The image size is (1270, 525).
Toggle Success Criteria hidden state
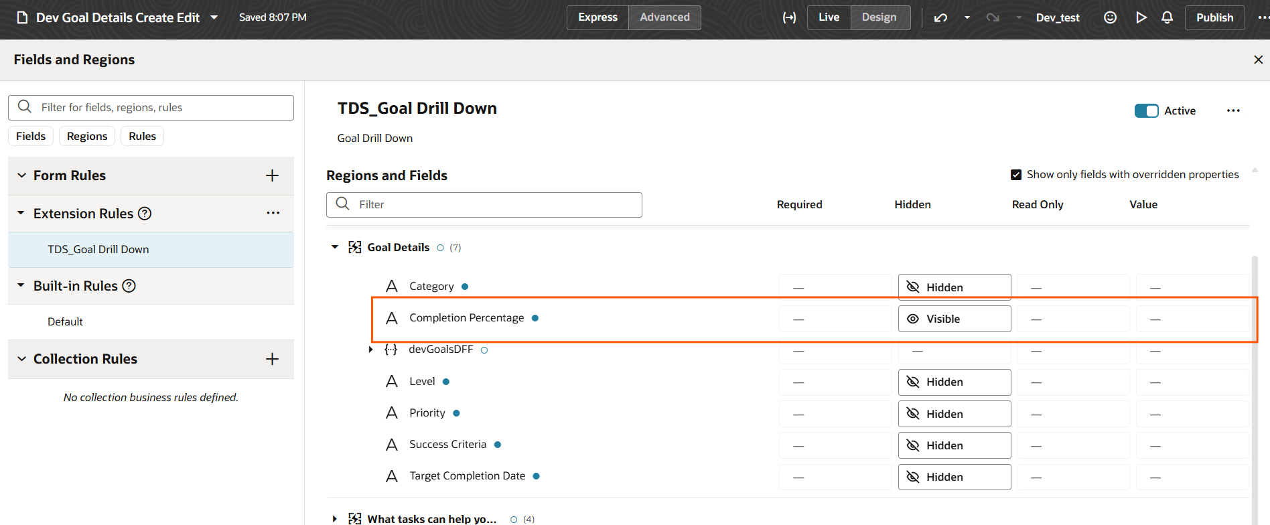point(955,445)
